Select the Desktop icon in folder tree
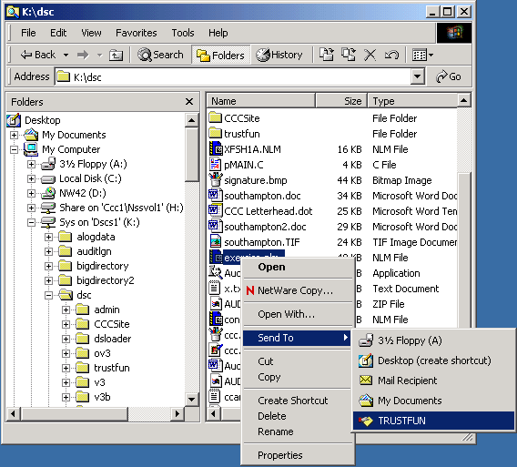517x467 pixels. pyautogui.click(x=14, y=120)
